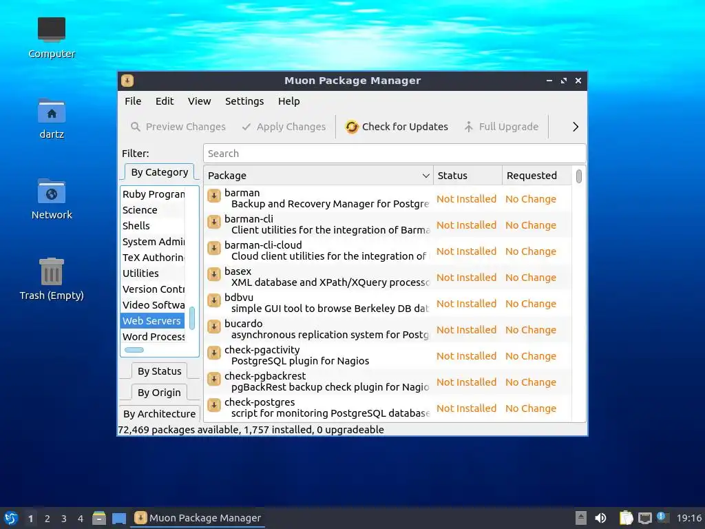Select the Video Software category
This screenshot has width=705, height=529.
click(154, 305)
